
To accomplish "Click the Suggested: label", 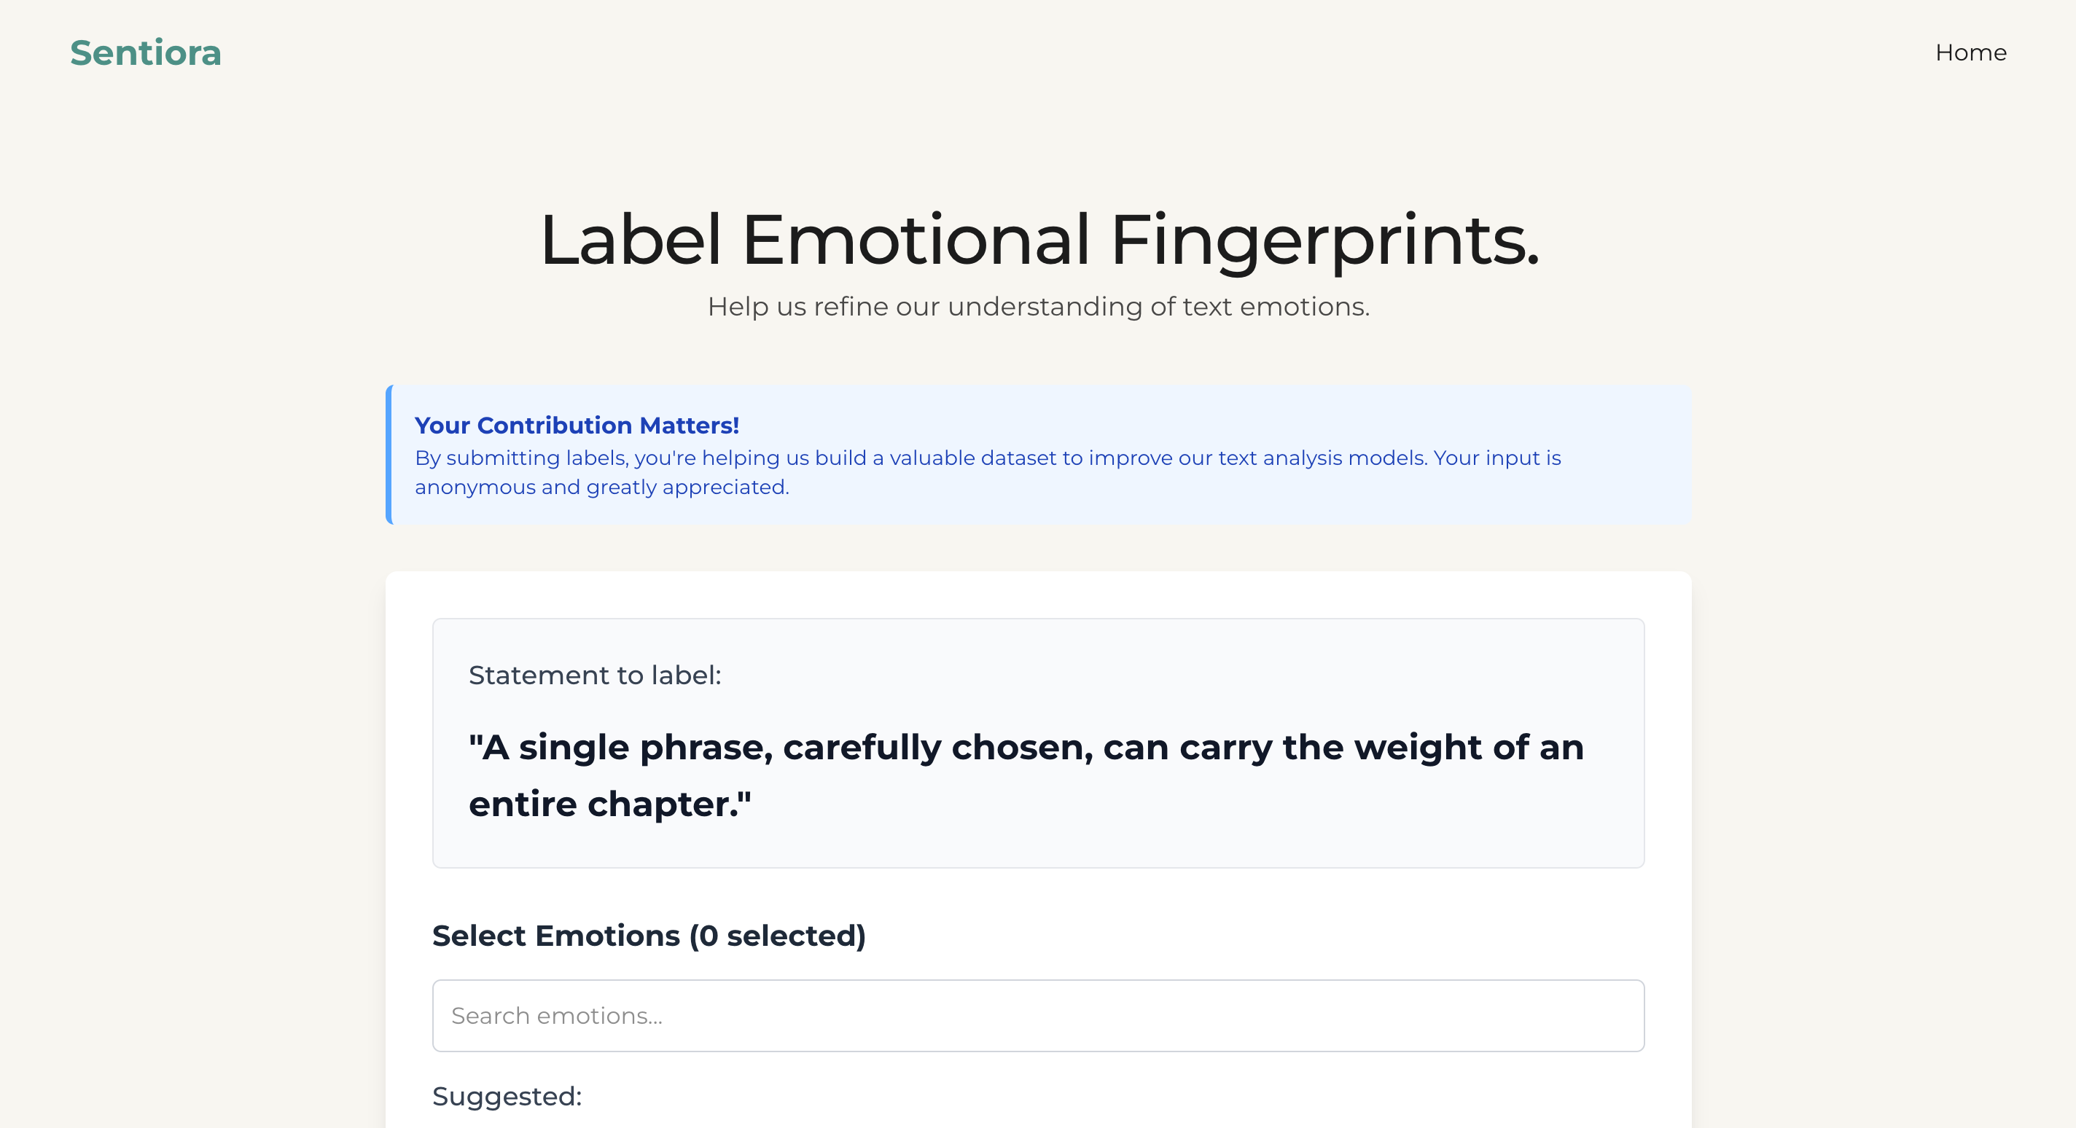I will click(507, 1097).
